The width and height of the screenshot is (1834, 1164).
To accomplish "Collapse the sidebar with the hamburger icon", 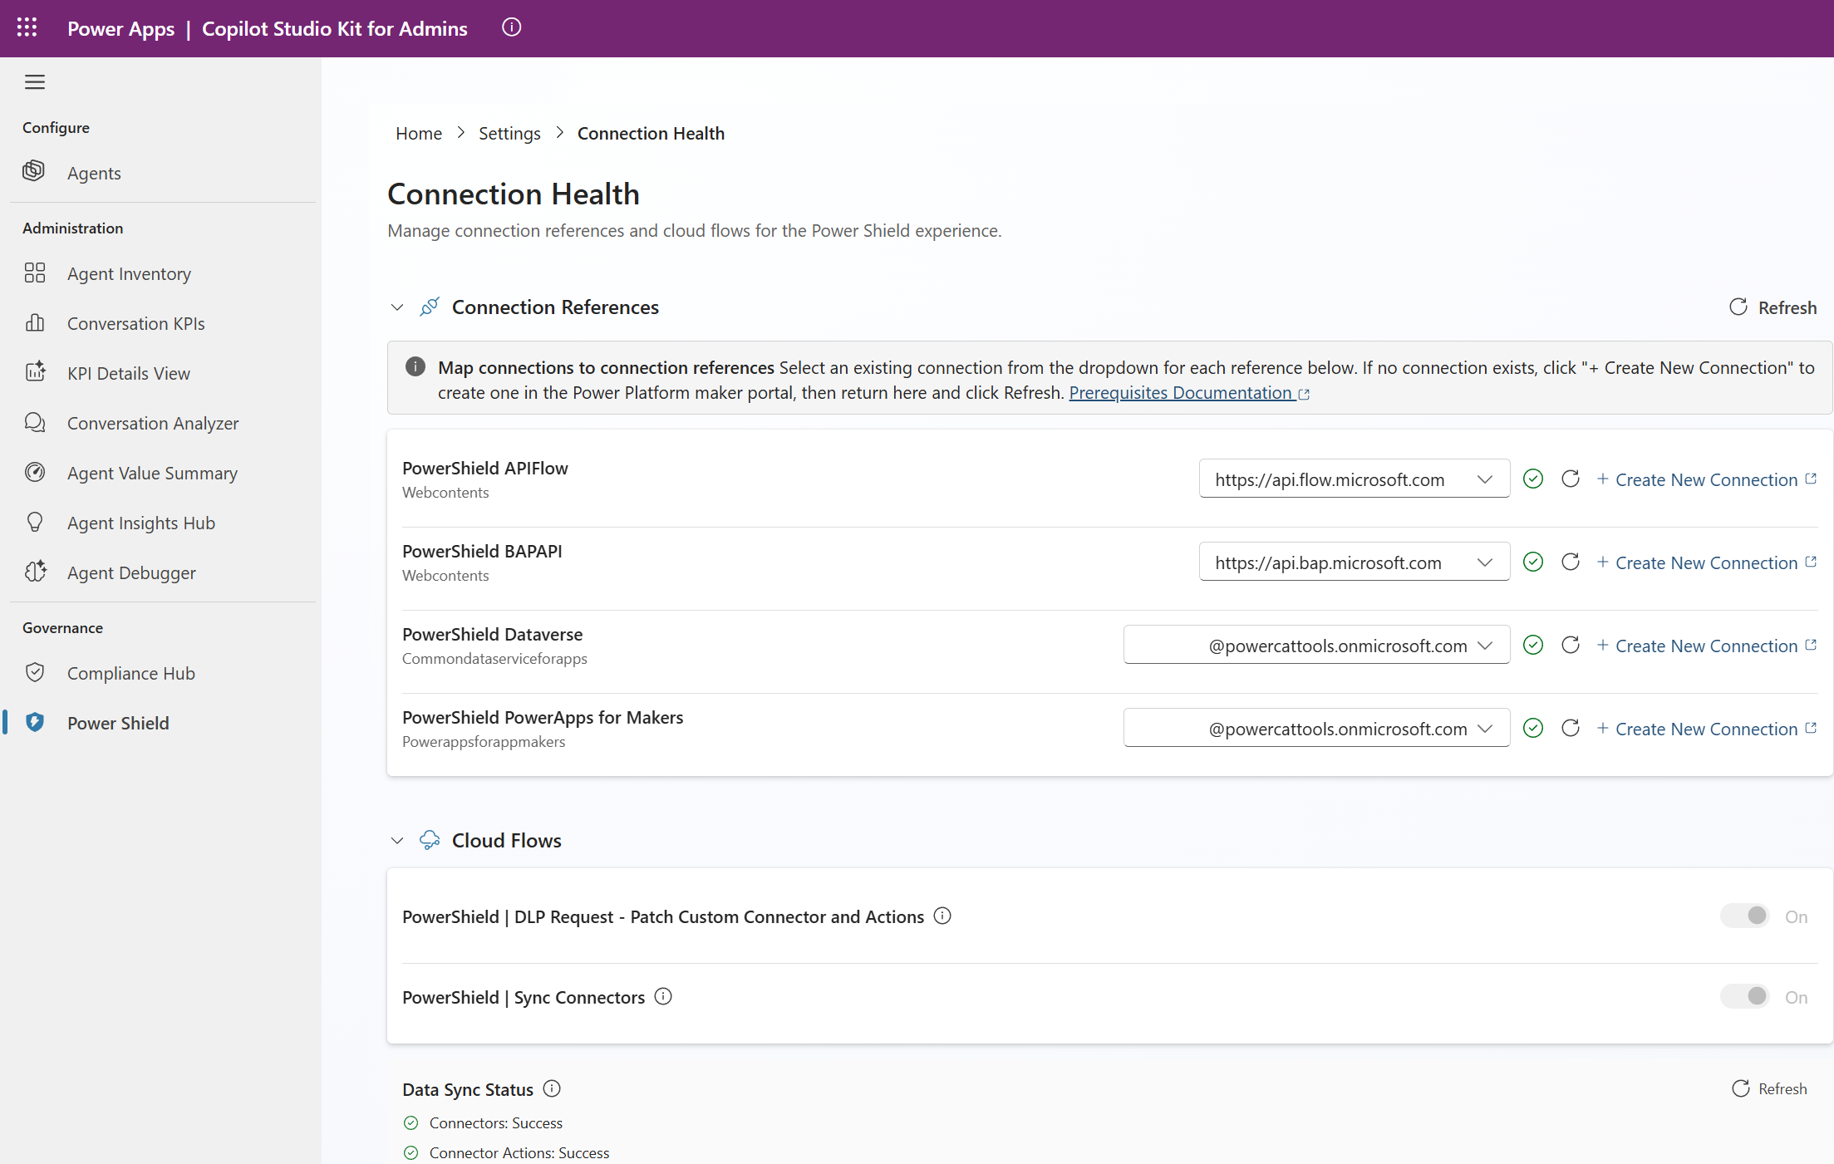I will 35,81.
